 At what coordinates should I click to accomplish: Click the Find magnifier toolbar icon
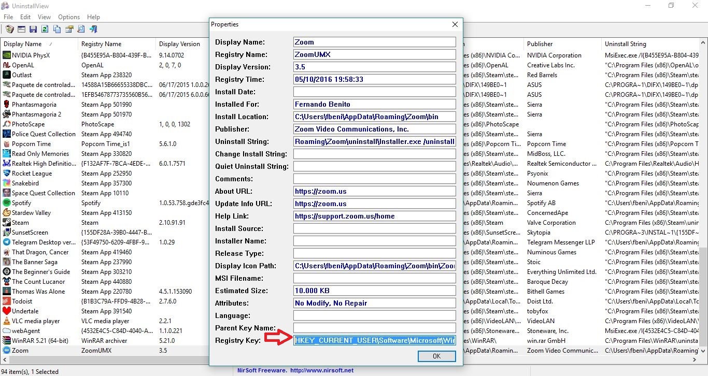click(81, 30)
